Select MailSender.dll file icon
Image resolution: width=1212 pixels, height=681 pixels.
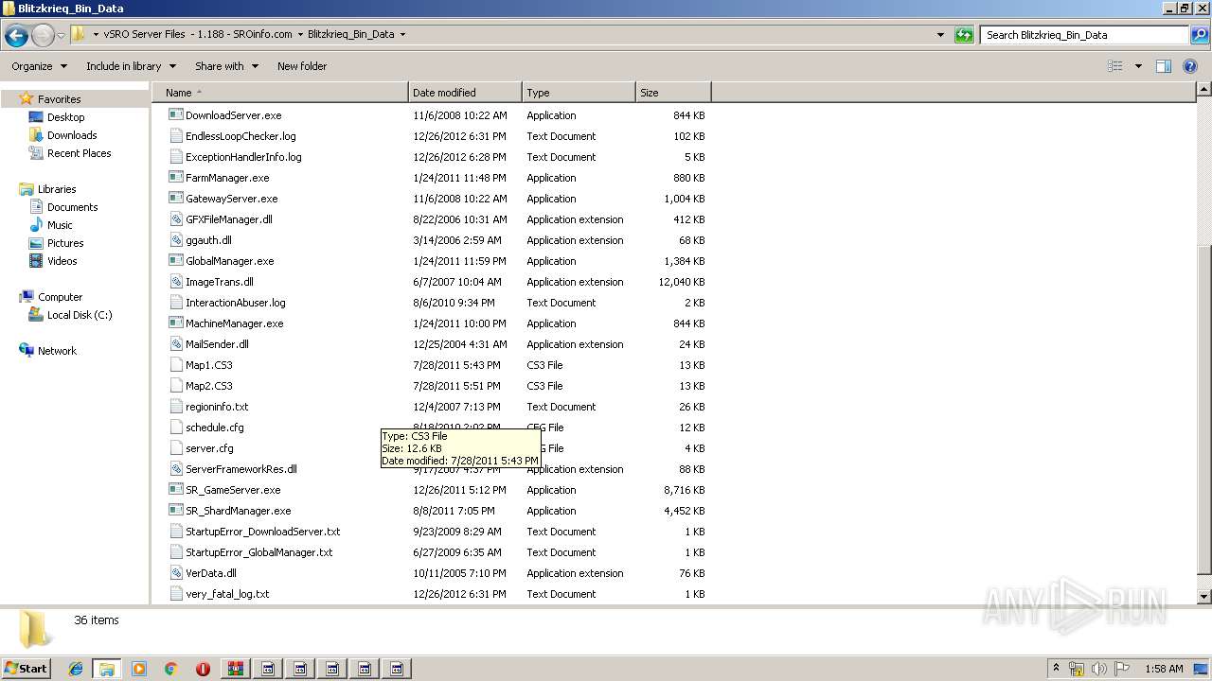click(175, 343)
